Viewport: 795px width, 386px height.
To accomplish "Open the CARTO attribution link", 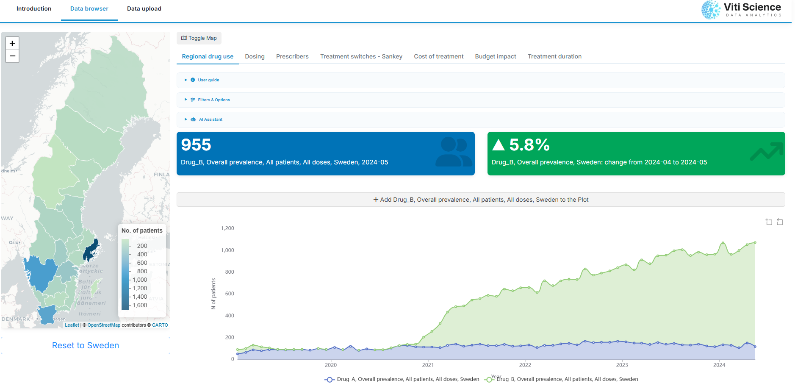I will (160, 325).
